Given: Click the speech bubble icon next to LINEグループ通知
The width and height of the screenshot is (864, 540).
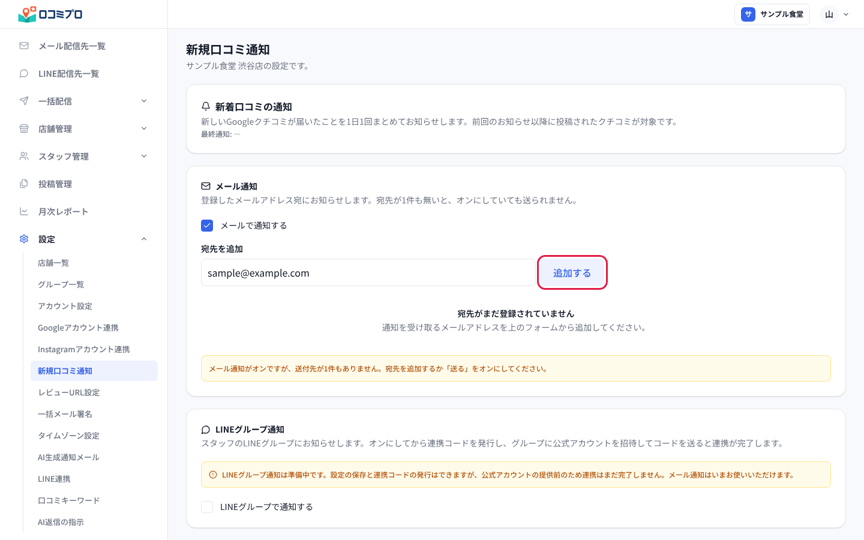Looking at the screenshot, I should [206, 430].
